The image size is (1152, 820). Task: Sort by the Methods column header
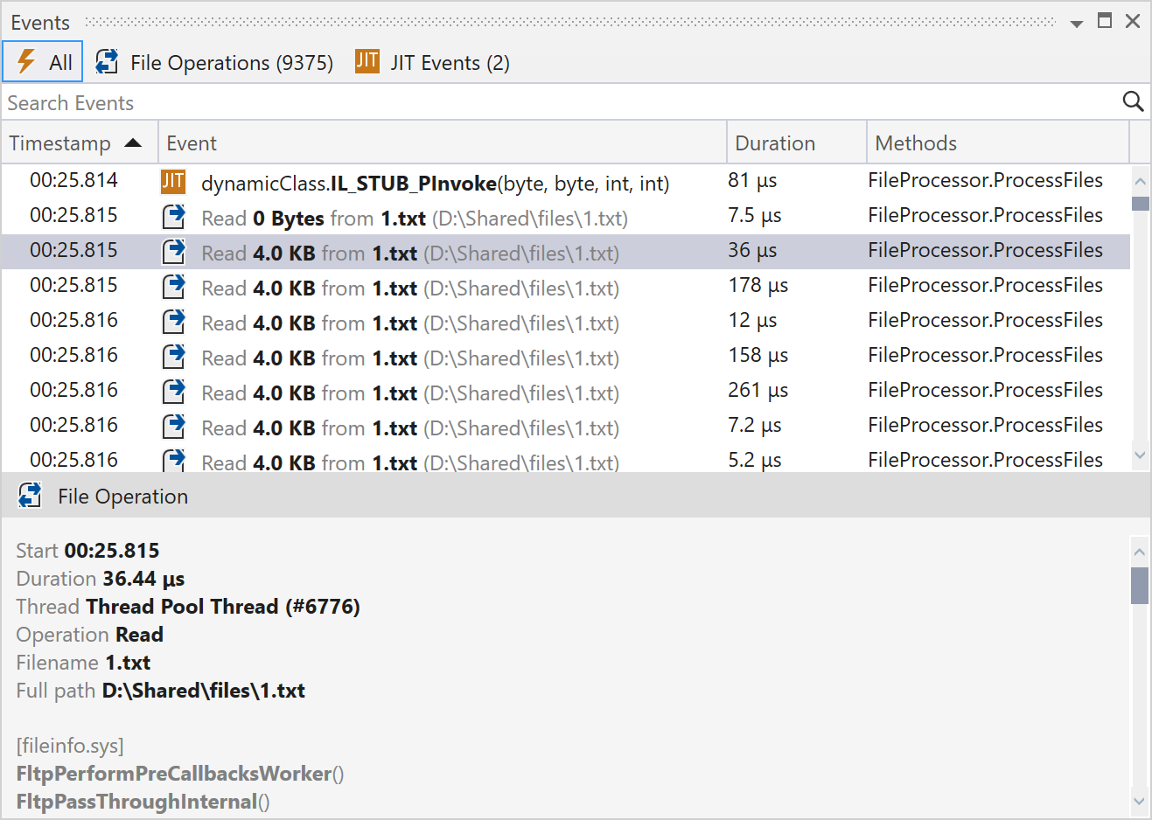click(x=916, y=143)
